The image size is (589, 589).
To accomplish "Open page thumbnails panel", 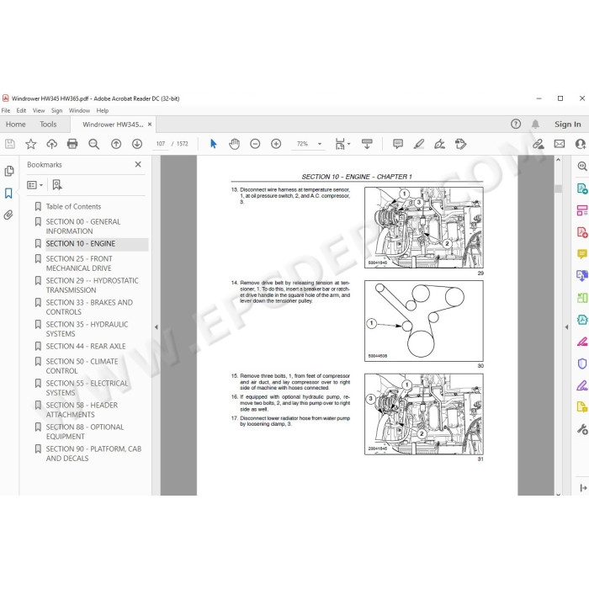I will [9, 171].
